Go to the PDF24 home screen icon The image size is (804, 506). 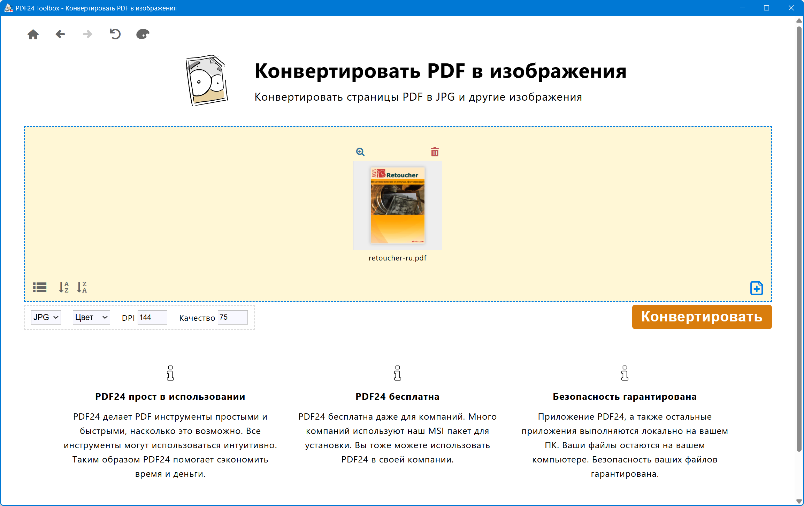(33, 34)
